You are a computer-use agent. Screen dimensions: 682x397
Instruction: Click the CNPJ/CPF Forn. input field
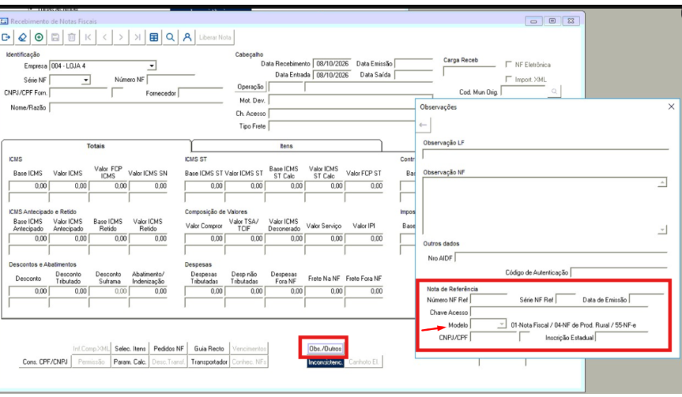78,93
